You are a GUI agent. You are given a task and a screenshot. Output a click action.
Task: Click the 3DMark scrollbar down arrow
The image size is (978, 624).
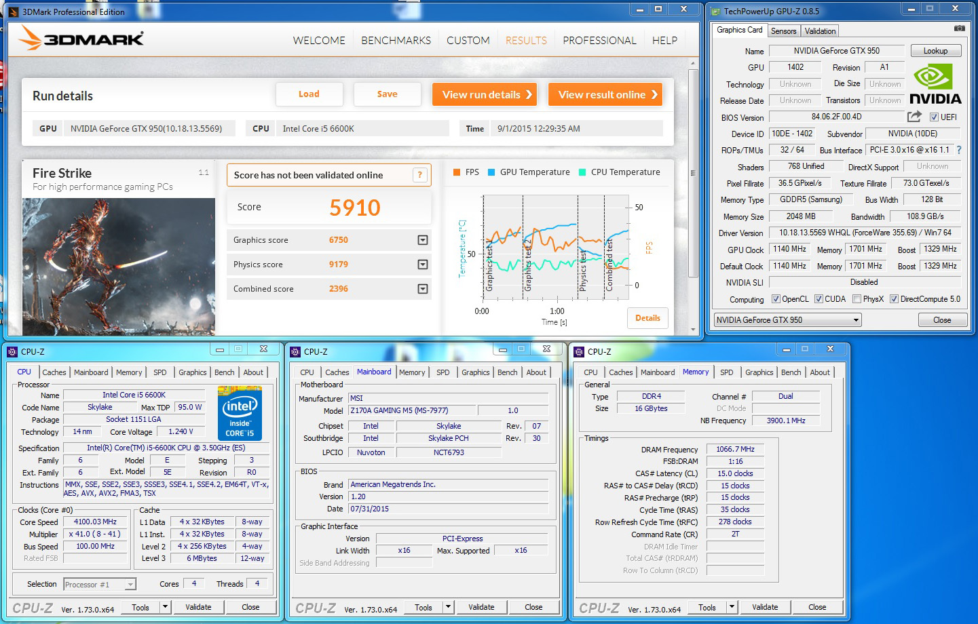(692, 330)
